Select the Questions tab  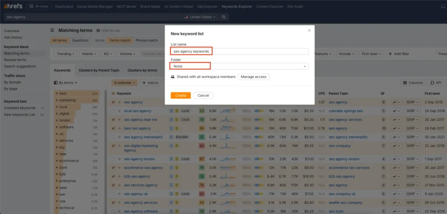[x=80, y=41]
